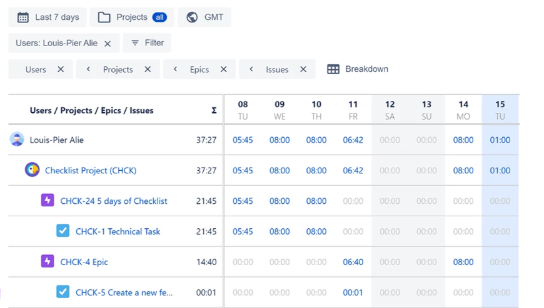Remove the Epics grouping chip
The image size is (544, 308).
[x=223, y=69]
